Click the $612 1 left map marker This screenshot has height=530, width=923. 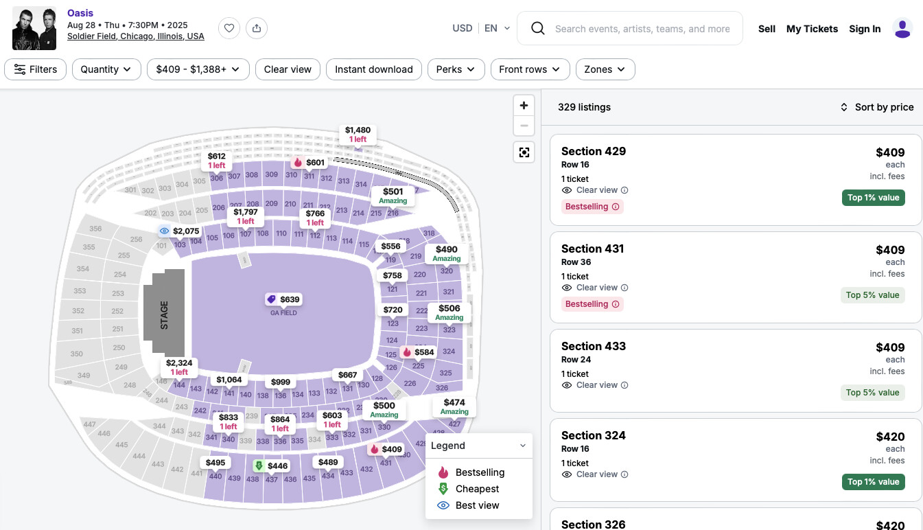pyautogui.click(x=217, y=161)
